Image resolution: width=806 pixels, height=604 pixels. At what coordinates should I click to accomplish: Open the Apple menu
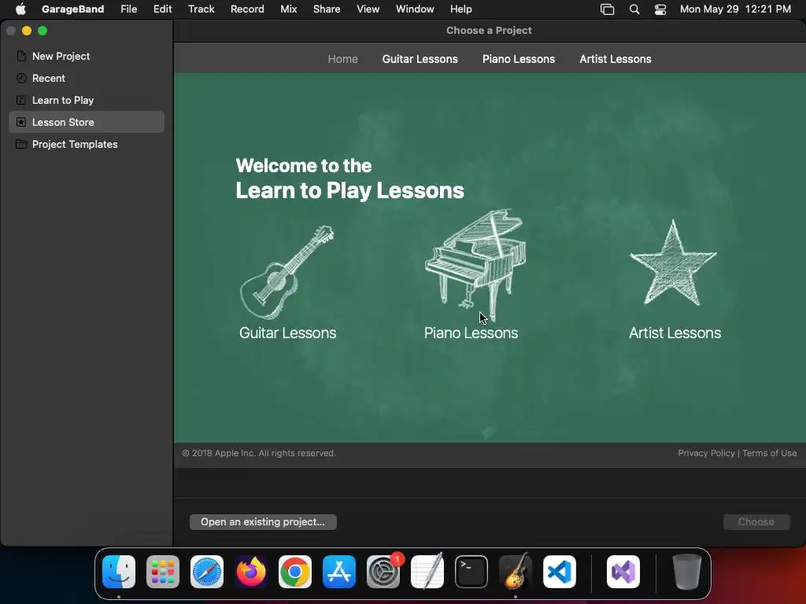coord(20,9)
